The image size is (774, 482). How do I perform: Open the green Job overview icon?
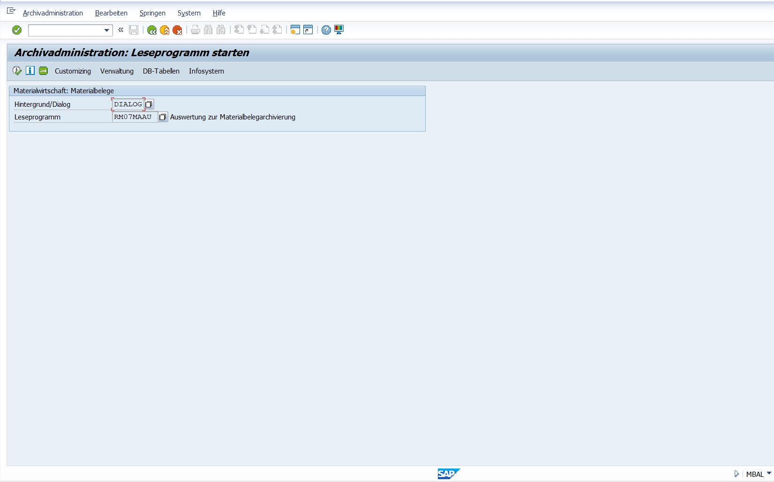click(x=43, y=71)
